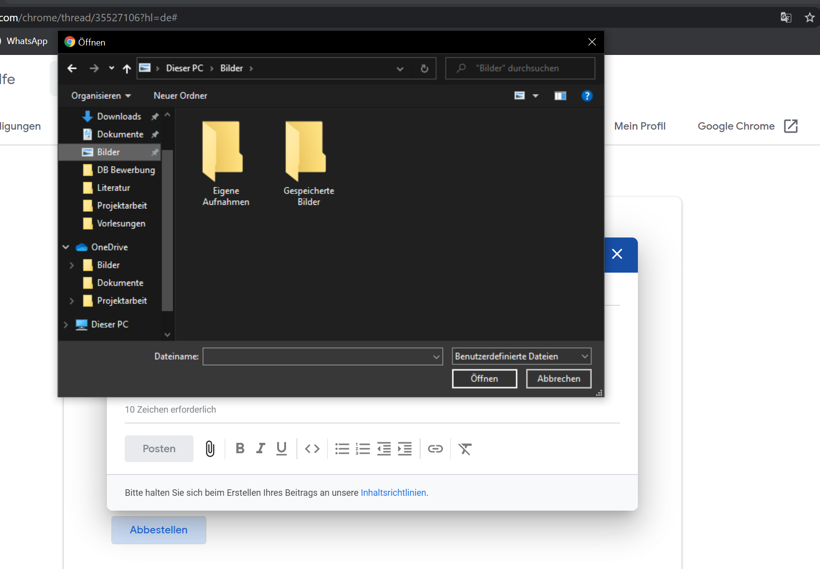Click Bilder in the address path
Viewport: 820px width, 569px height.
232,68
